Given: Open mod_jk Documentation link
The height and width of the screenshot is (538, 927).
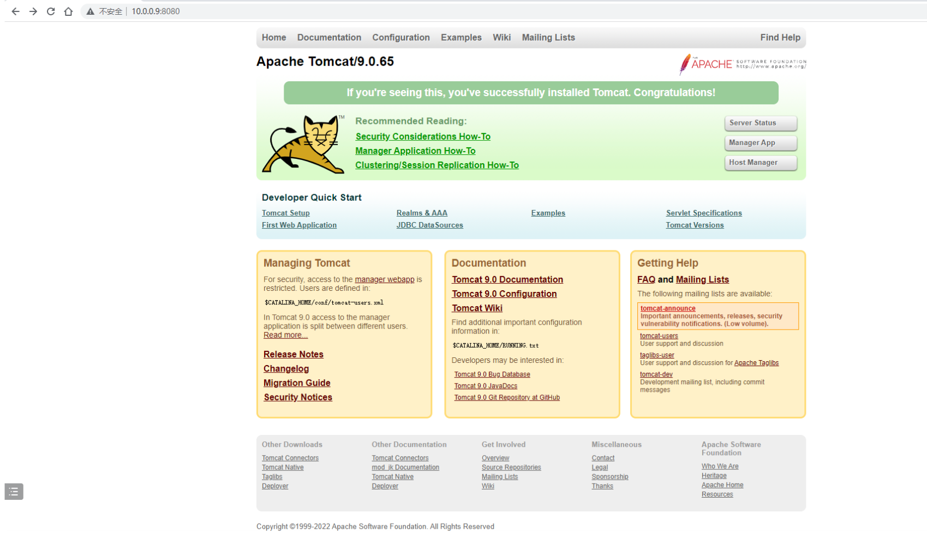Looking at the screenshot, I should (405, 468).
